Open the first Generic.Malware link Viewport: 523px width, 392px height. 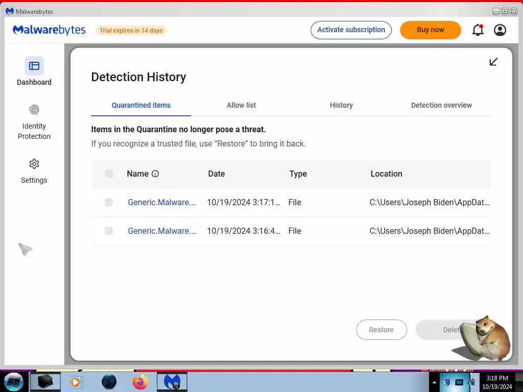coord(162,202)
